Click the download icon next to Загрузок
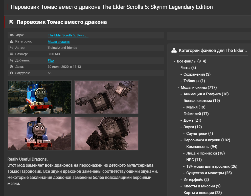 coord(11,73)
